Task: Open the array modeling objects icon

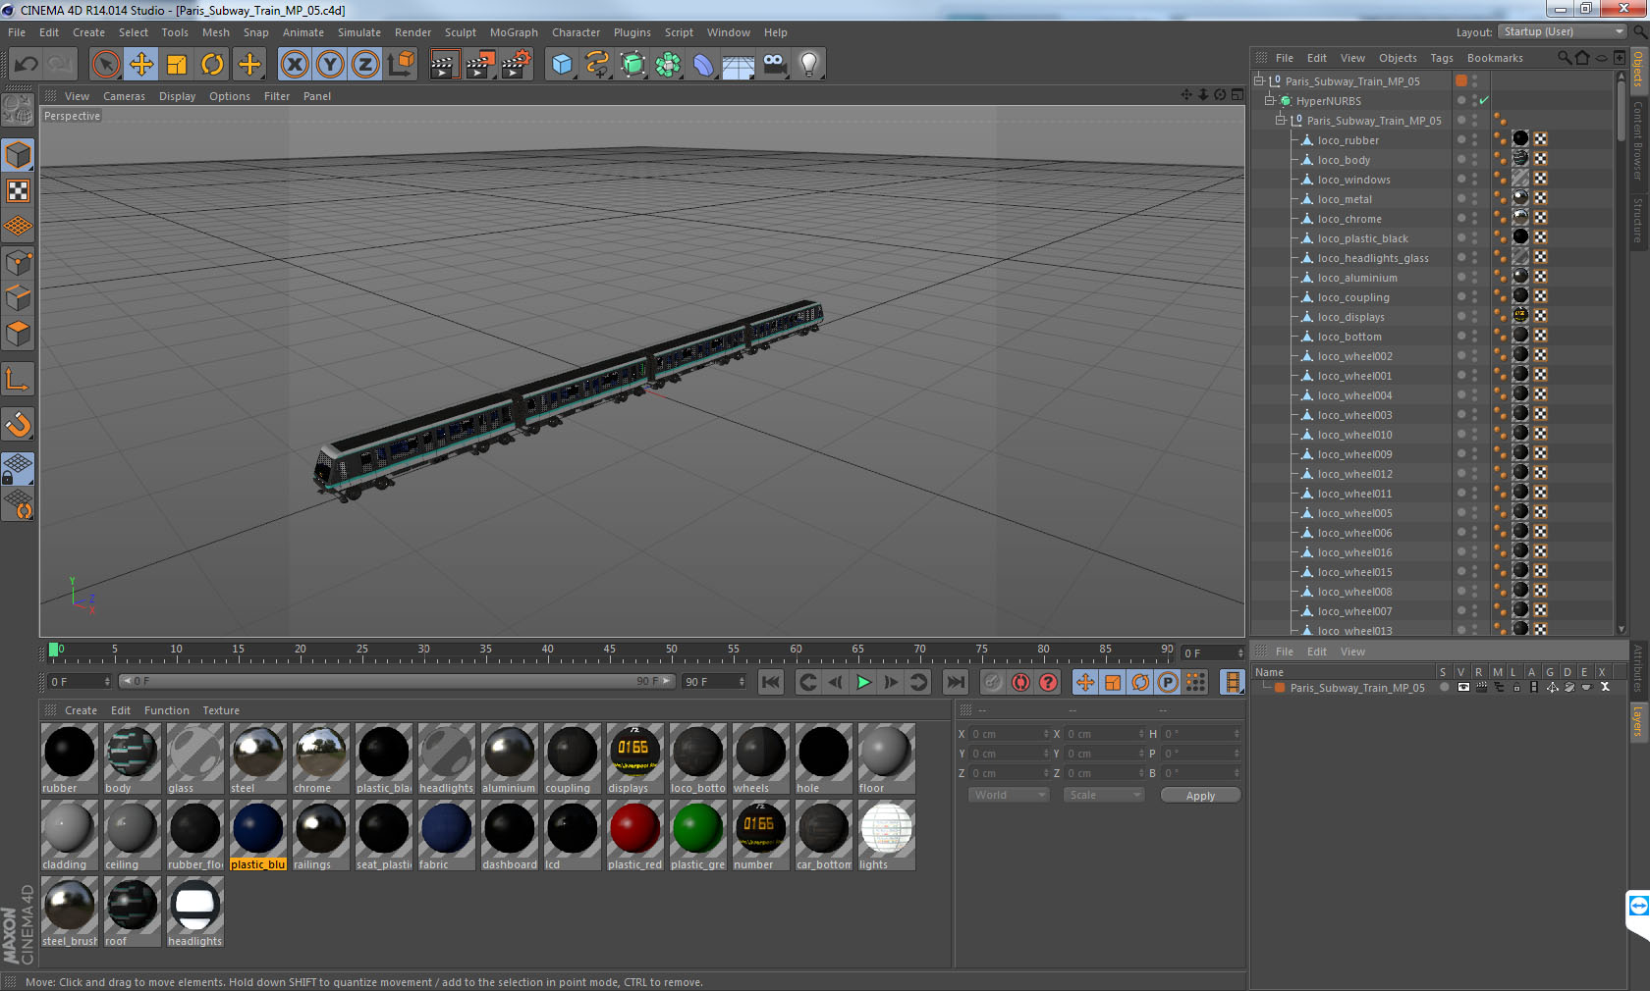Action: coord(668,65)
